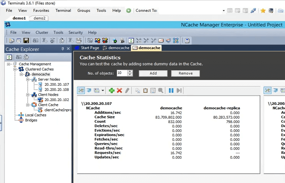Image resolution: width=285 pixels, height=183 pixels.
Task: Open the graph type dropdown arrow
Action: point(103,90)
